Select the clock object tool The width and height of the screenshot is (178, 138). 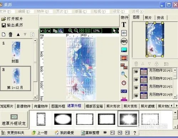124,83
